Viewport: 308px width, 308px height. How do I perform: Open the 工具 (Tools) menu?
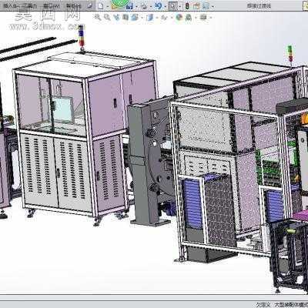pos(30,5)
